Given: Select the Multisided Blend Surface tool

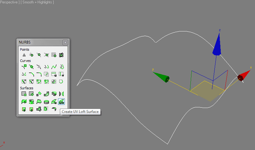Looking at the screenshot, I should 39,109.
